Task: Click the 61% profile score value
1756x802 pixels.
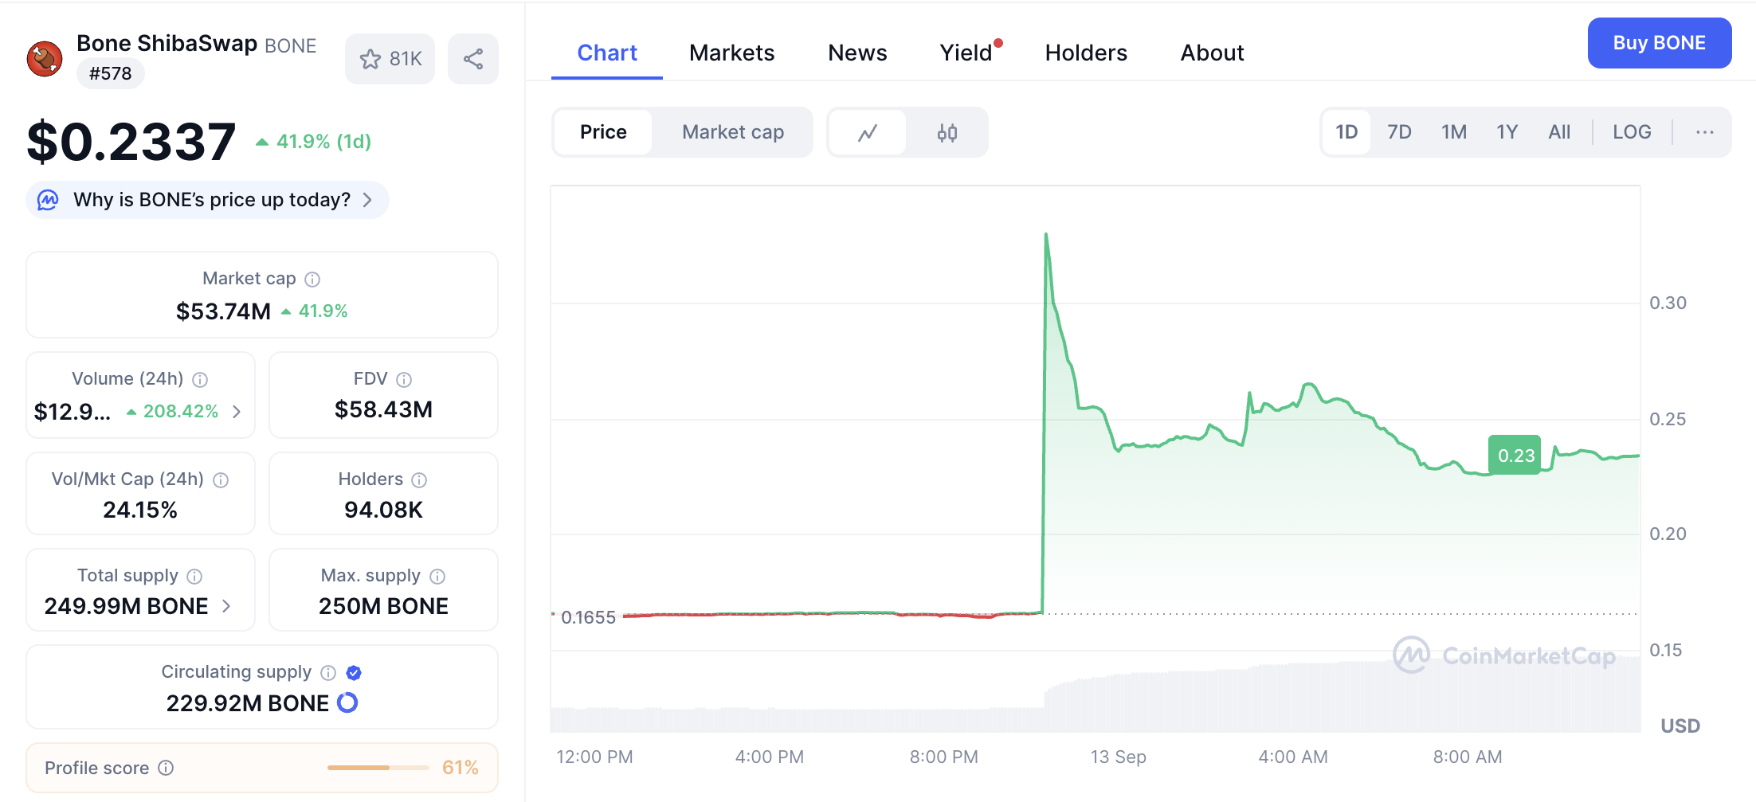Action: coord(460,768)
